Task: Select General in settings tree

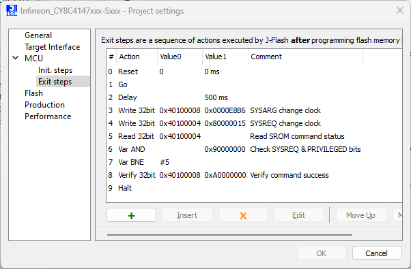Action: click(x=38, y=35)
